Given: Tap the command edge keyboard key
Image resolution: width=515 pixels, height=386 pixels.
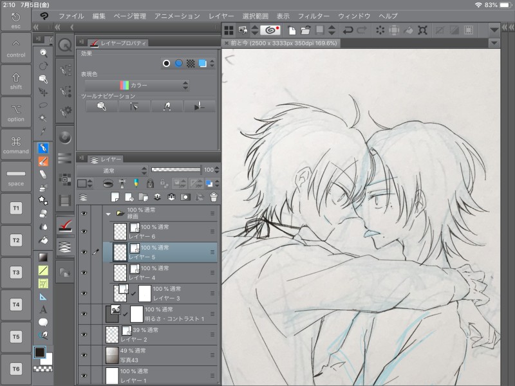Looking at the screenshot, I should click(15, 145).
